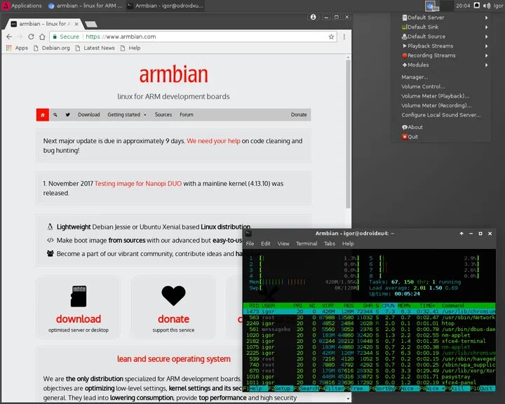The image size is (505, 404).
Task: Open the terminal File menu
Action: [x=250, y=244]
